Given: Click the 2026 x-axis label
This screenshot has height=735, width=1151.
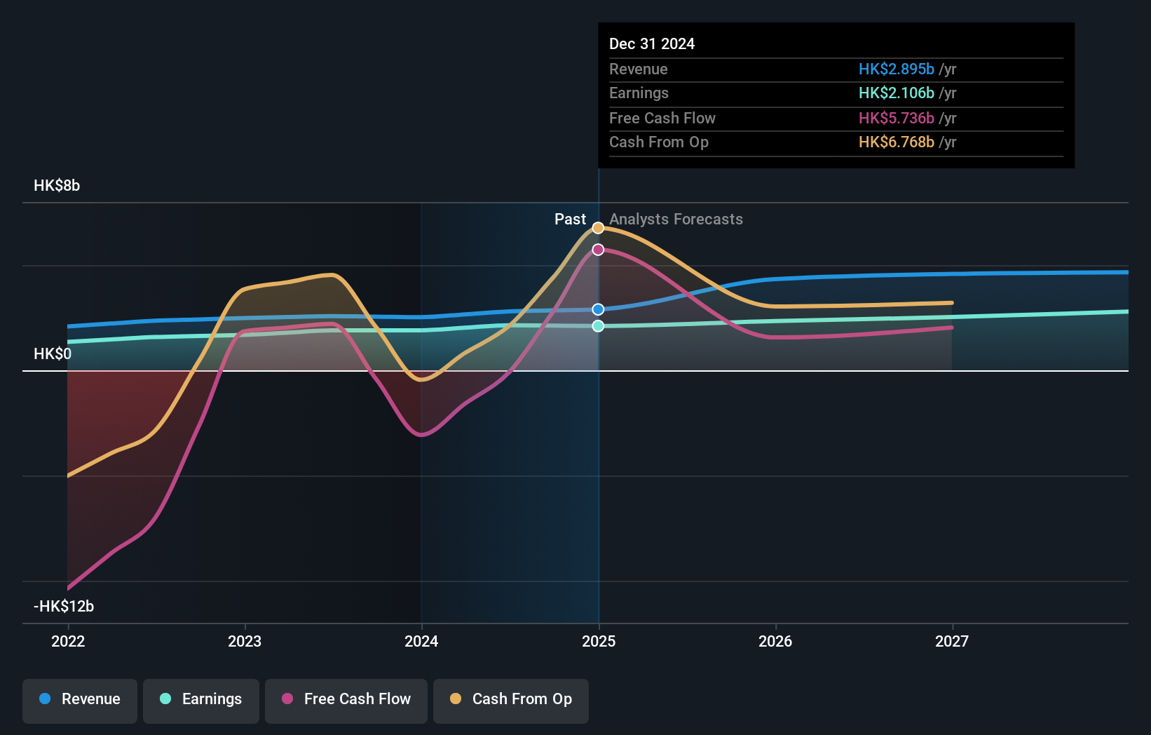Looking at the screenshot, I should (775, 641).
